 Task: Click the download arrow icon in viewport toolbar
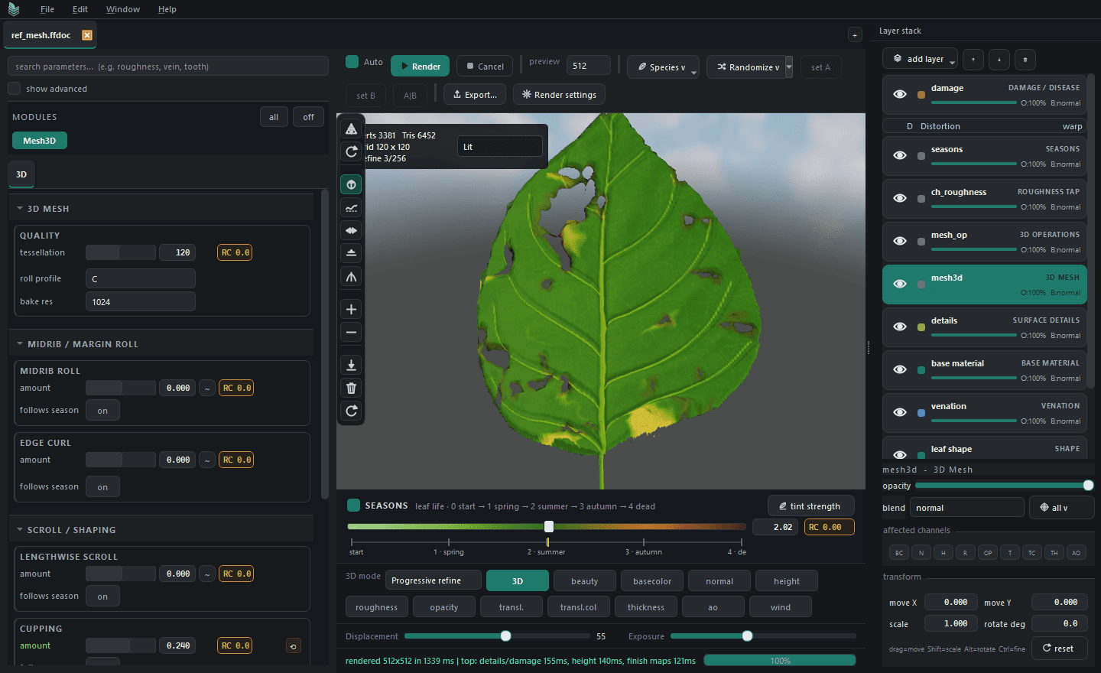coord(351,366)
